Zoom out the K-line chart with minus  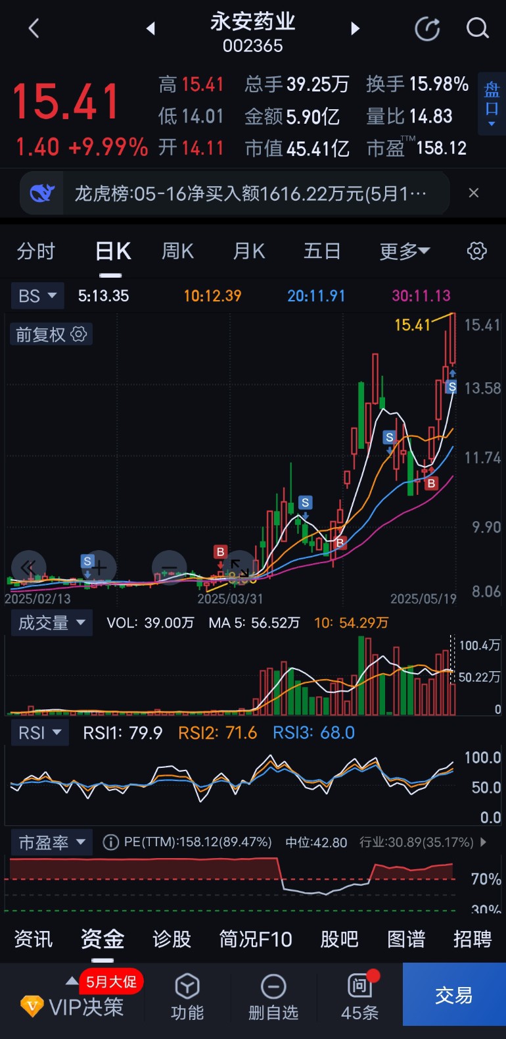click(169, 567)
